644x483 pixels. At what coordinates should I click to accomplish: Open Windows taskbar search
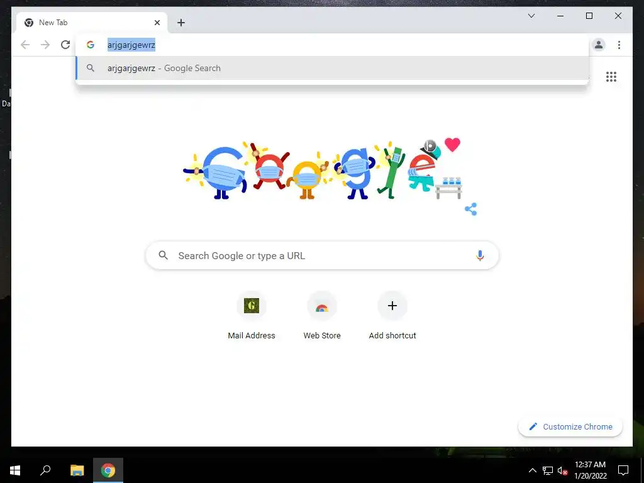pos(45,470)
